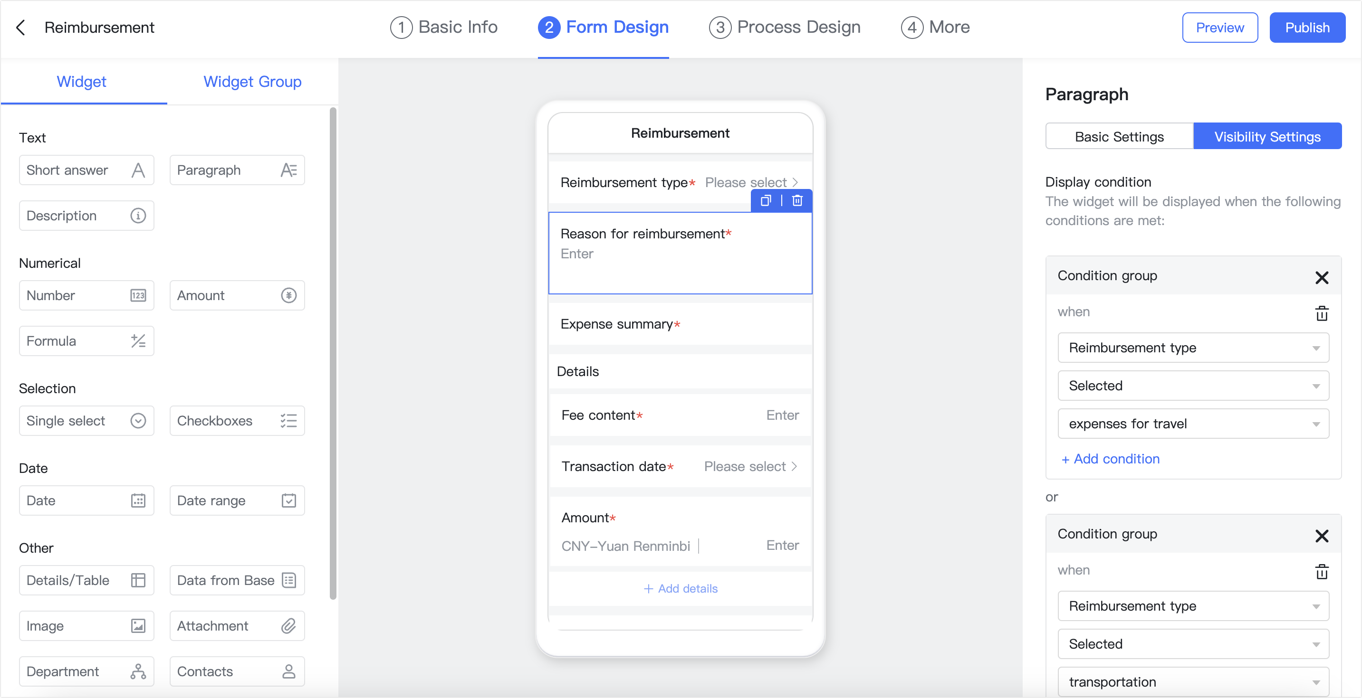This screenshot has height=698, width=1362.
Task: Delete the Reason for reimbursement field
Action: pos(797,201)
